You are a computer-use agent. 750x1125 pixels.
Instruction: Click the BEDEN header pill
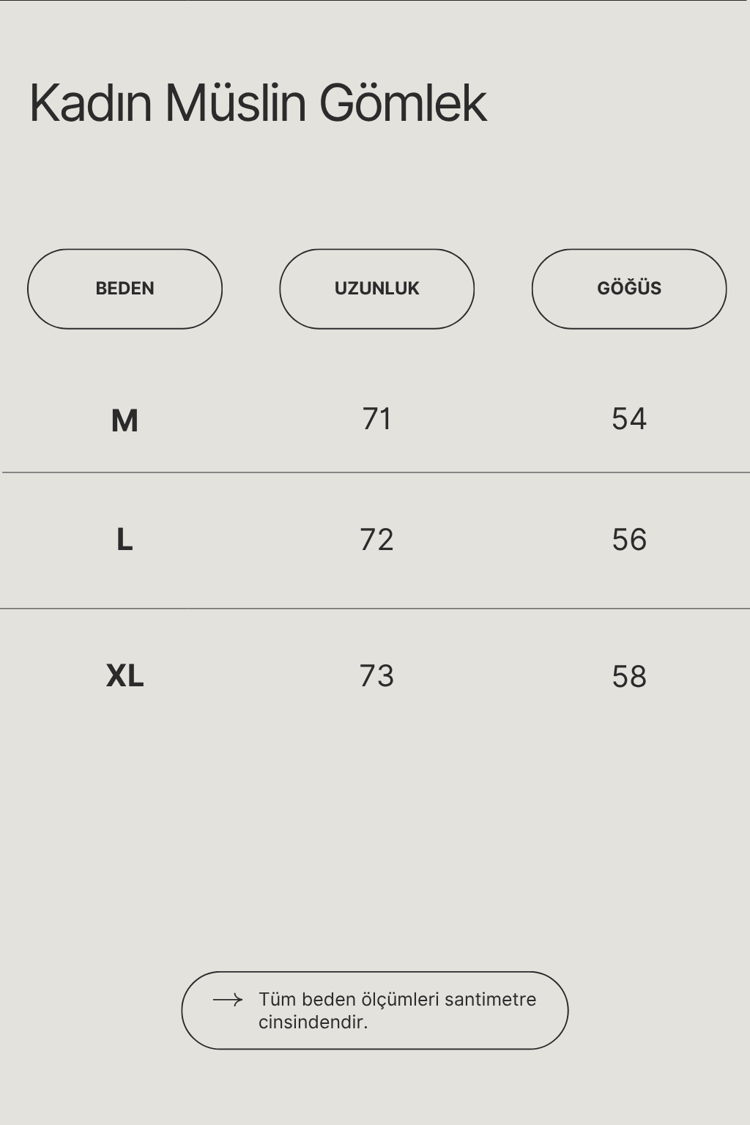(125, 289)
